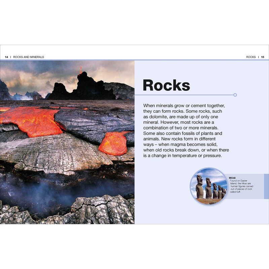Select the large "Rocks" heading

(166, 85)
